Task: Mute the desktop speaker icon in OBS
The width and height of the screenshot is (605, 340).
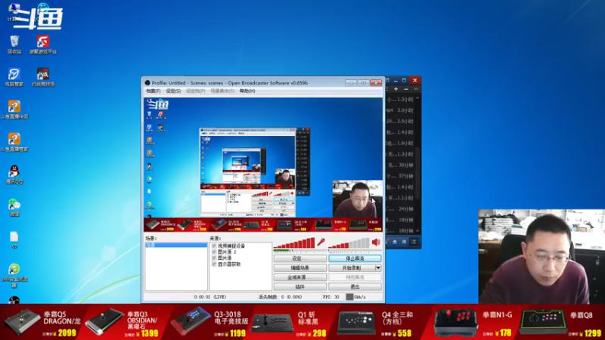Action: [376, 242]
